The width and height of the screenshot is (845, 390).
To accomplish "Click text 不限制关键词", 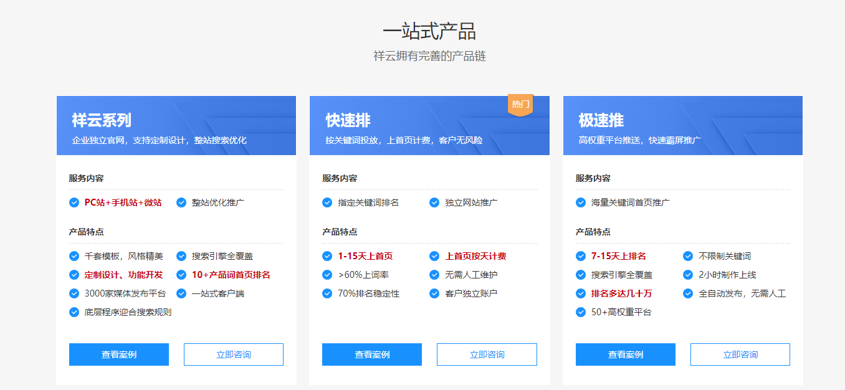I will pos(725,256).
